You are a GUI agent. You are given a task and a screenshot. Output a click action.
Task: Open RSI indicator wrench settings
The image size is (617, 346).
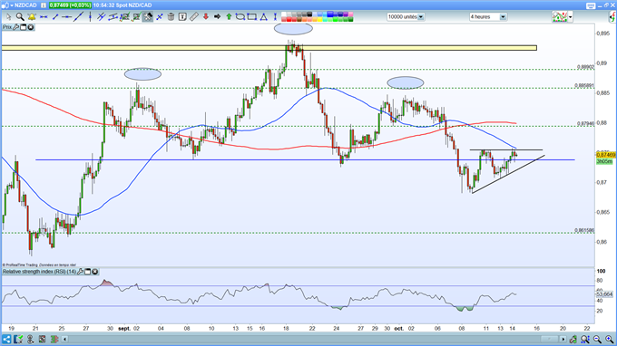tap(80, 272)
